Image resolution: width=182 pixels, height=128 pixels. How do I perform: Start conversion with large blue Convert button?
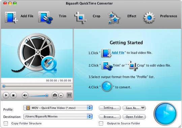point(165,114)
